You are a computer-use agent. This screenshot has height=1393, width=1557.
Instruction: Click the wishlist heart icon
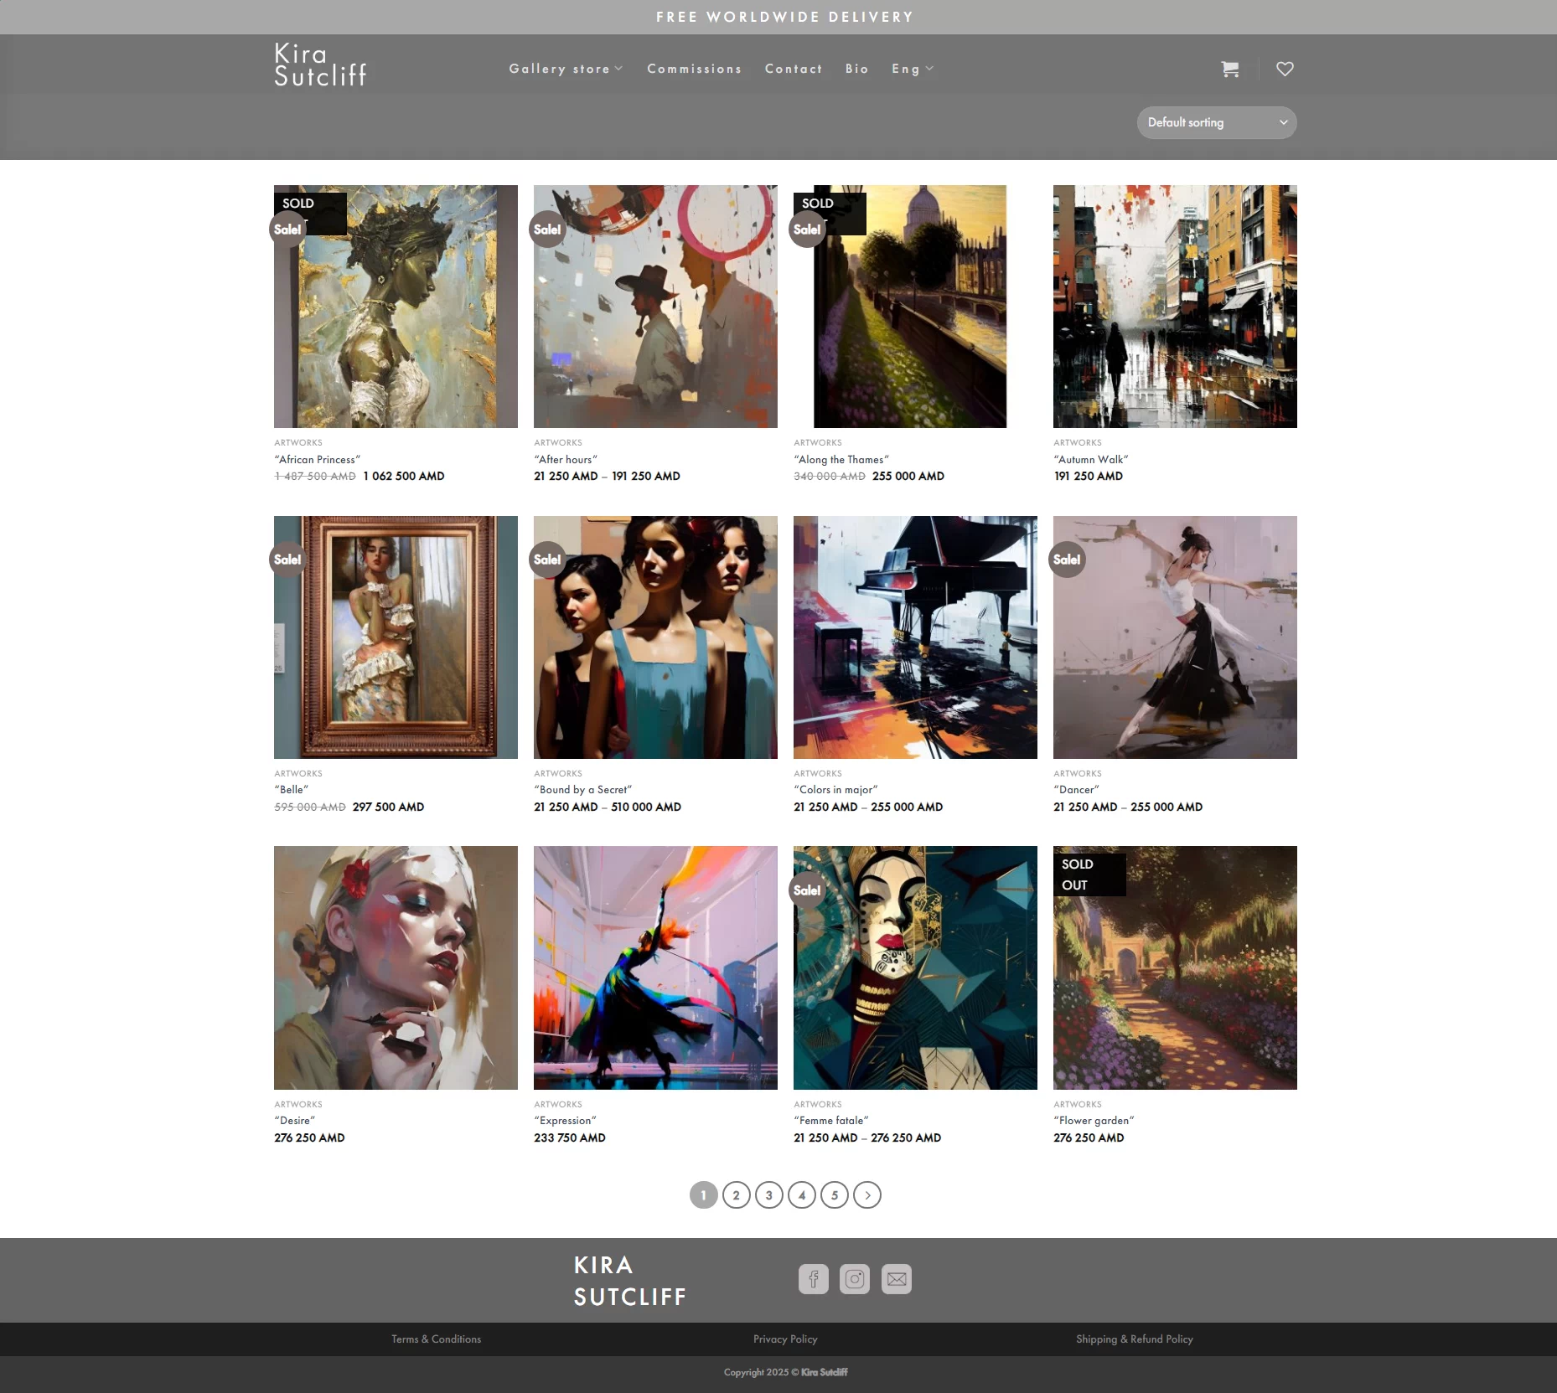click(x=1285, y=70)
